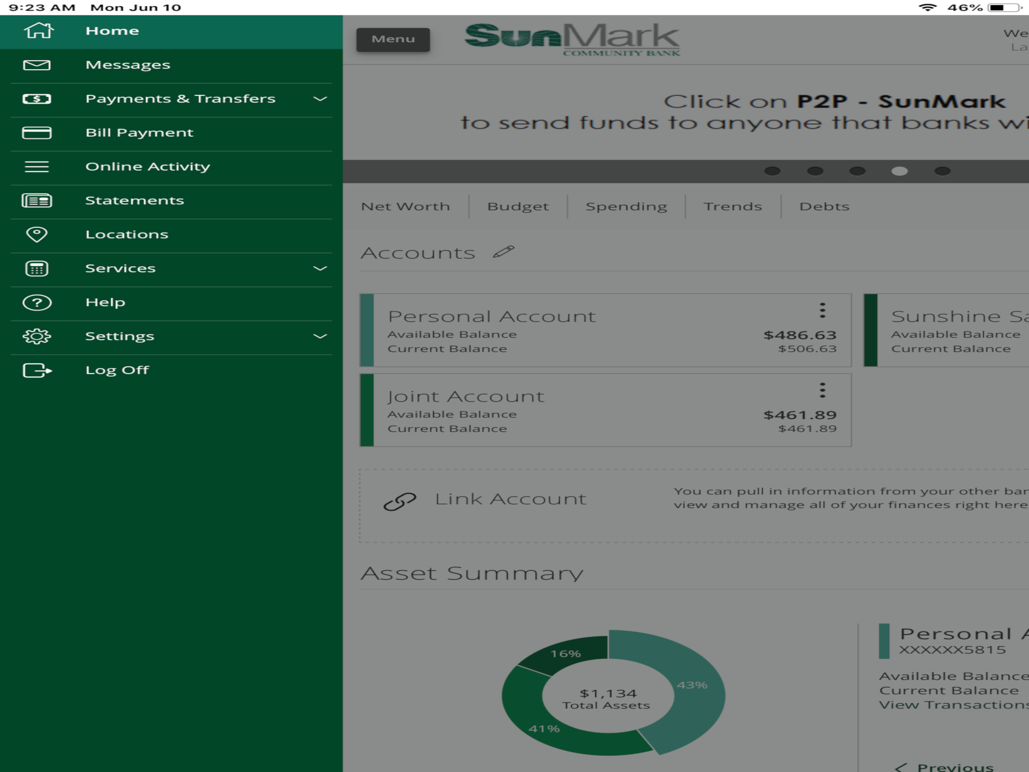This screenshot has height=772, width=1029.
Task: Select the fifth banner carousel dot
Action: tap(942, 172)
